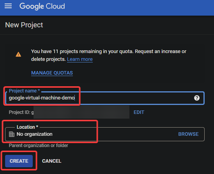Open the project name help icon

197,98
